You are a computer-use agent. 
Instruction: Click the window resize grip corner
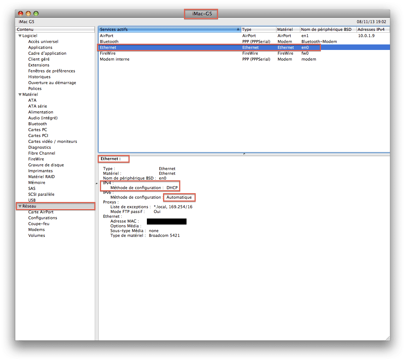click(388, 338)
